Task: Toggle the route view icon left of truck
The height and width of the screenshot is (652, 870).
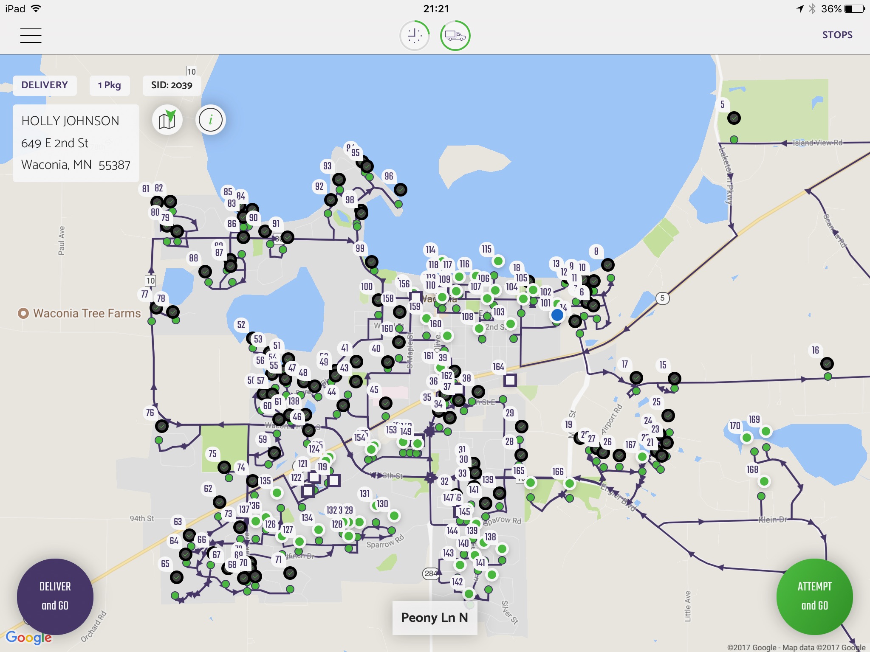Action: (x=415, y=34)
